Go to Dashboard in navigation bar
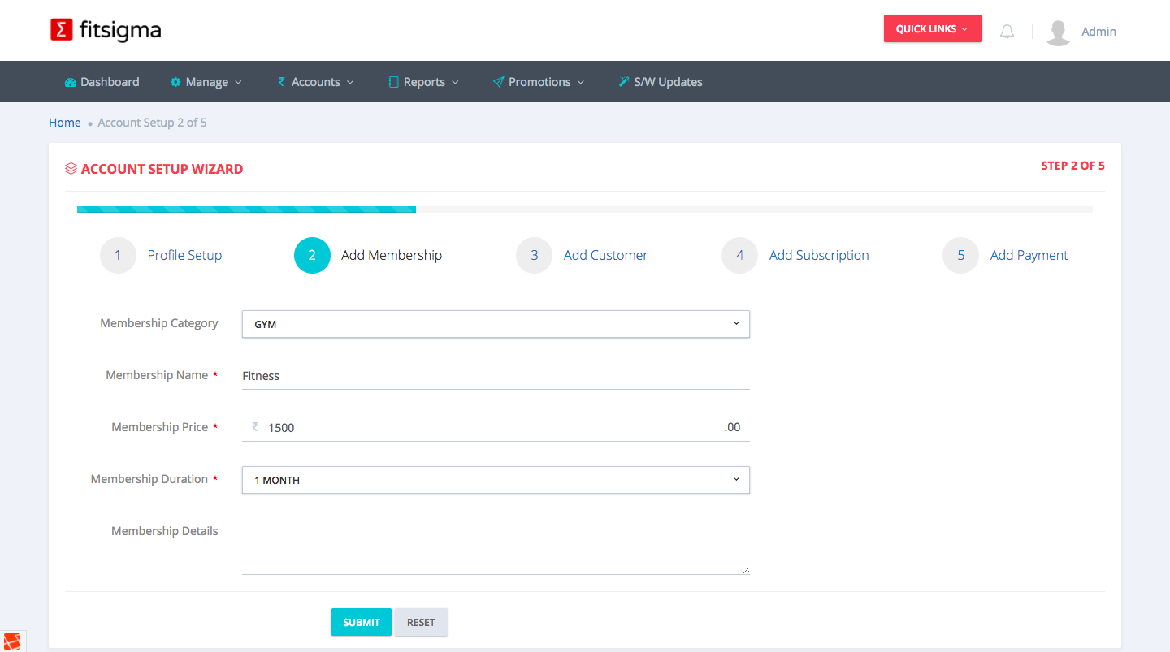The height and width of the screenshot is (652, 1170). pos(102,82)
